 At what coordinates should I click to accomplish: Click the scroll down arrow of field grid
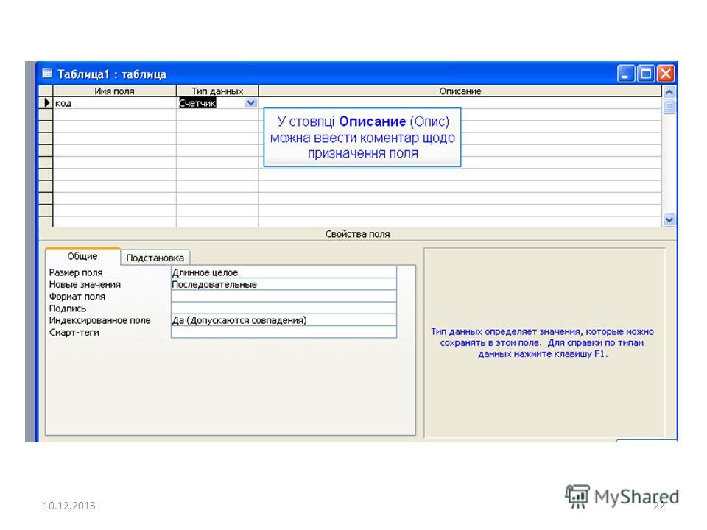point(669,220)
